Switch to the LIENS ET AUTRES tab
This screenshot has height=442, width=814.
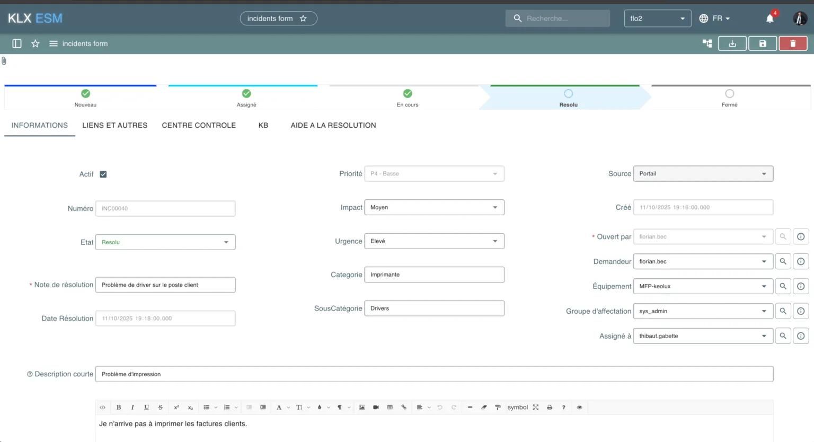pos(114,126)
